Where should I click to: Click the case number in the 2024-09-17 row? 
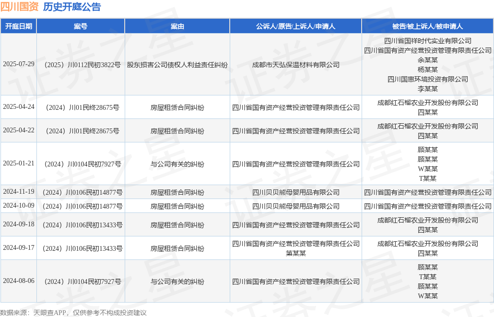point(81,248)
